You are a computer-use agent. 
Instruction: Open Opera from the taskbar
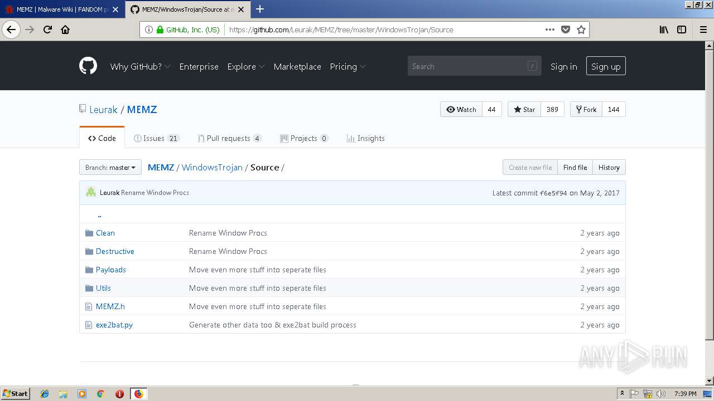tap(119, 394)
